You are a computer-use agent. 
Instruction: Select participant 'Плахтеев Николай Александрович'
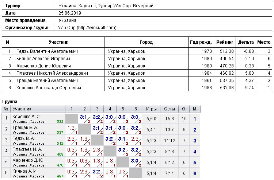tap(52, 73)
